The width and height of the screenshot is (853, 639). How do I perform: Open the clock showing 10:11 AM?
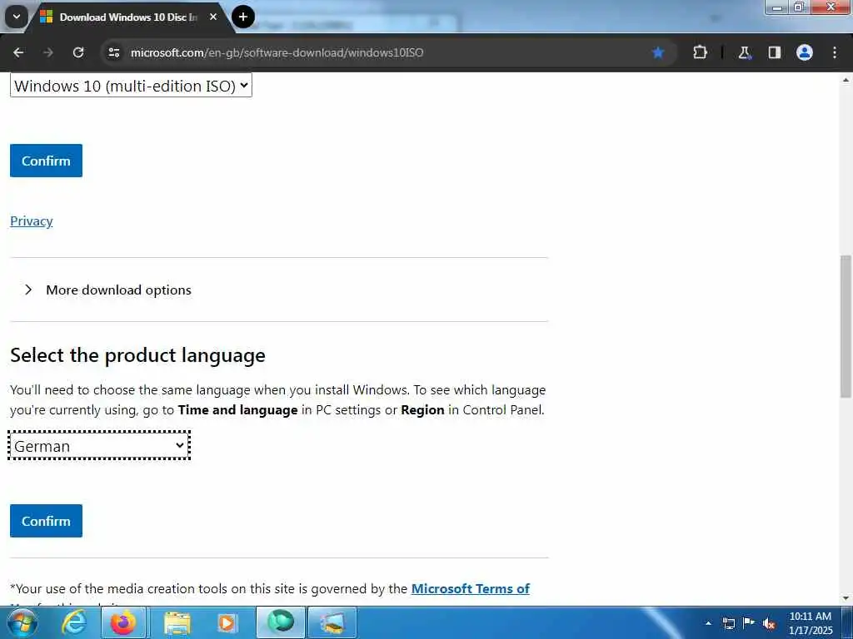810,623
